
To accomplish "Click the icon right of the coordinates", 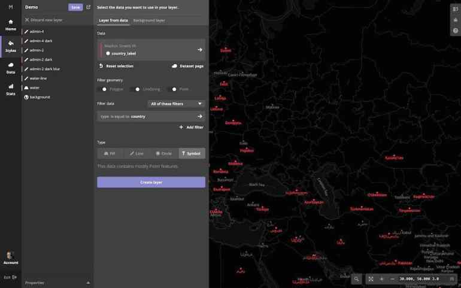I will [452, 279].
